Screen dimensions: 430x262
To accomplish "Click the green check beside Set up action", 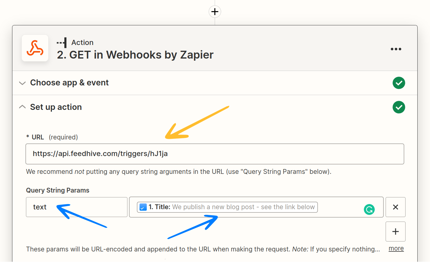I will pyautogui.click(x=399, y=107).
